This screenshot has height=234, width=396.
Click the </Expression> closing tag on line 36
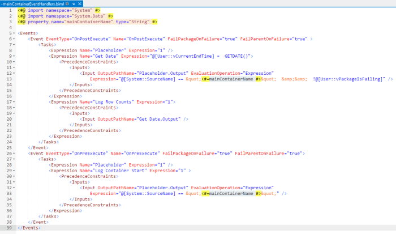tap(66, 211)
